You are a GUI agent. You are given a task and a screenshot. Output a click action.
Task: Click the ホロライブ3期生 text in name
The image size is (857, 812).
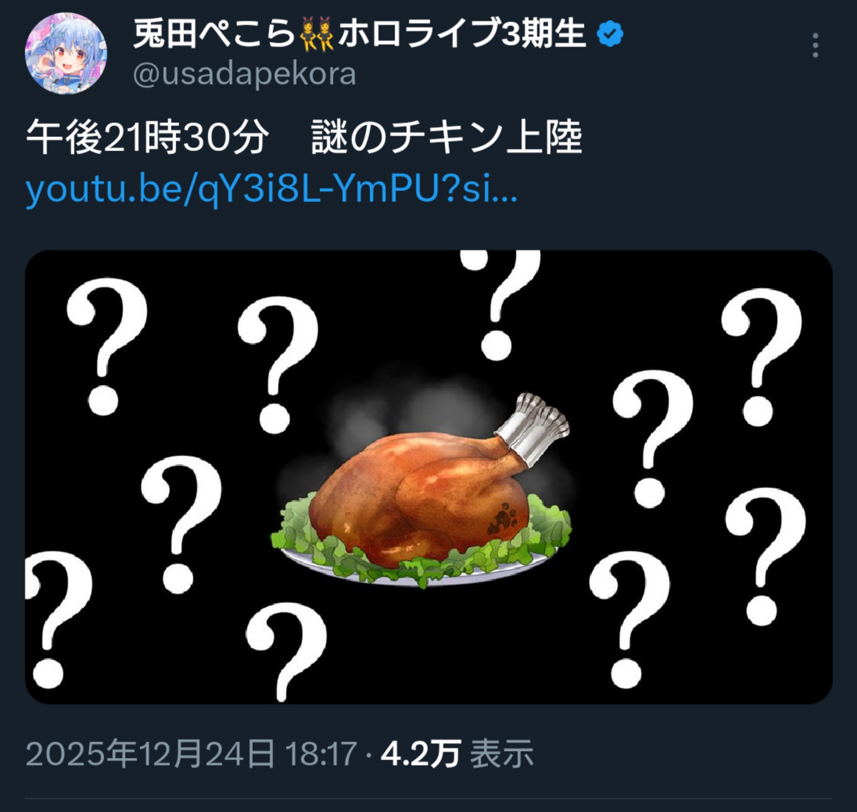tap(462, 34)
